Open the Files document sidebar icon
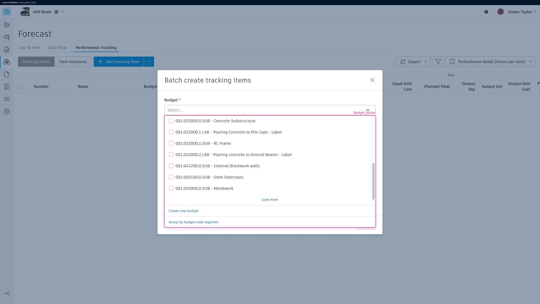 7,74
